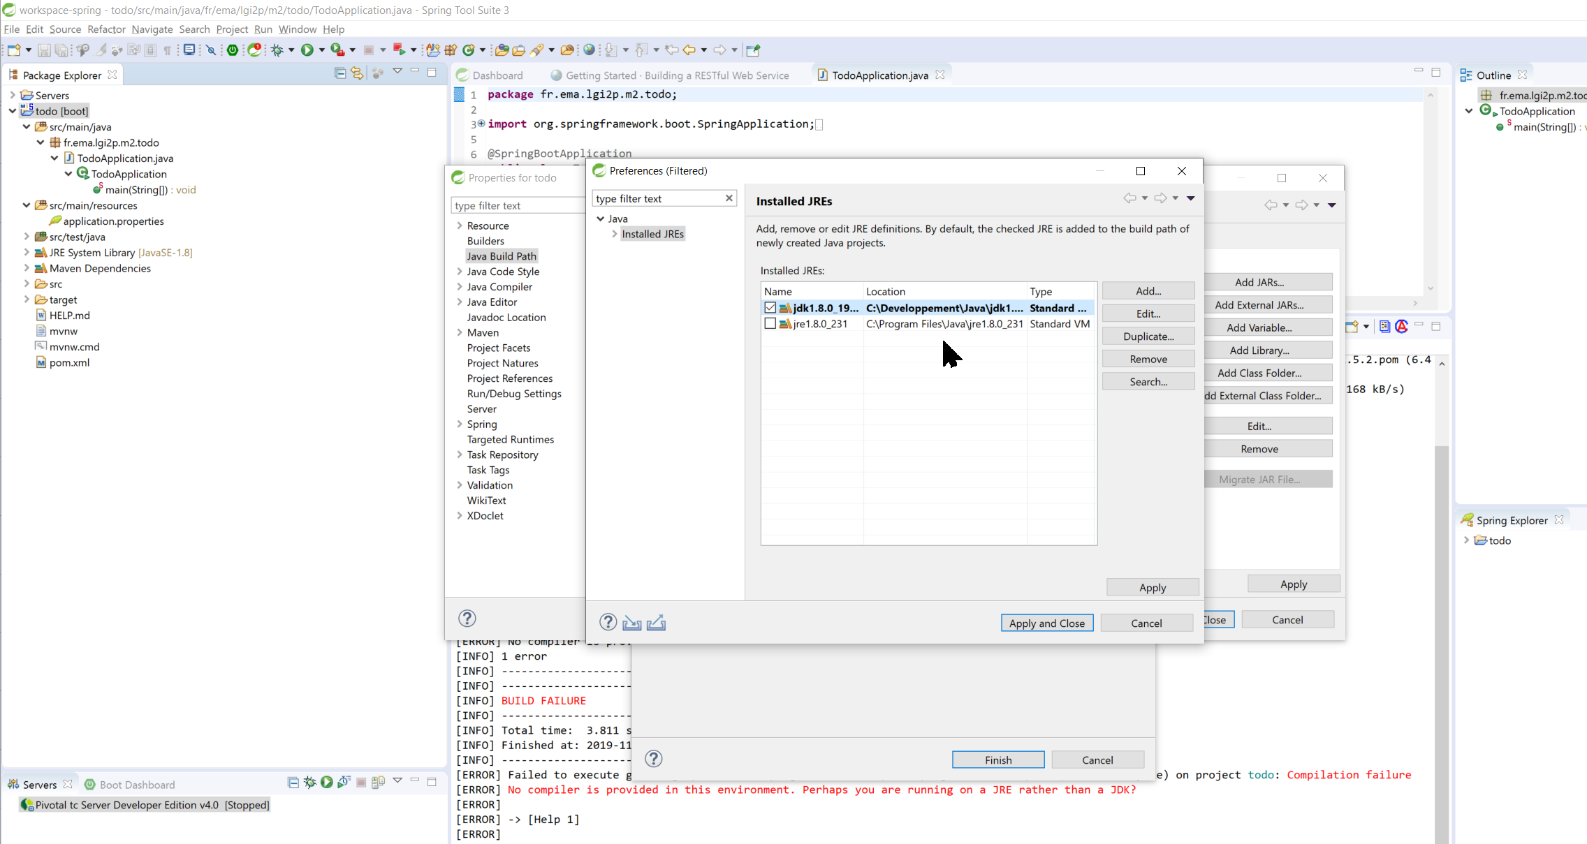The image size is (1587, 844).
Task: Click the New Java Class toolbar icon
Action: tap(469, 50)
